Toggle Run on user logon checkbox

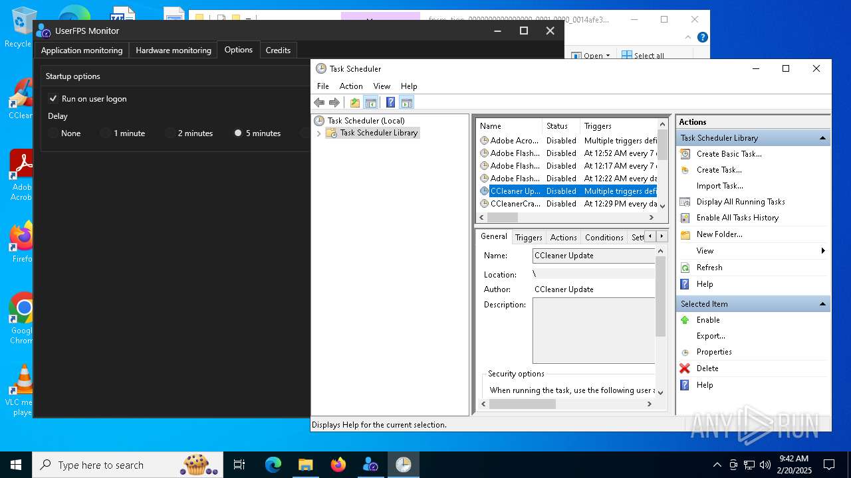point(53,98)
